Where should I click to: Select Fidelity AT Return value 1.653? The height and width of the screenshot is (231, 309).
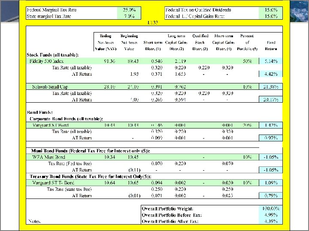point(180,74)
